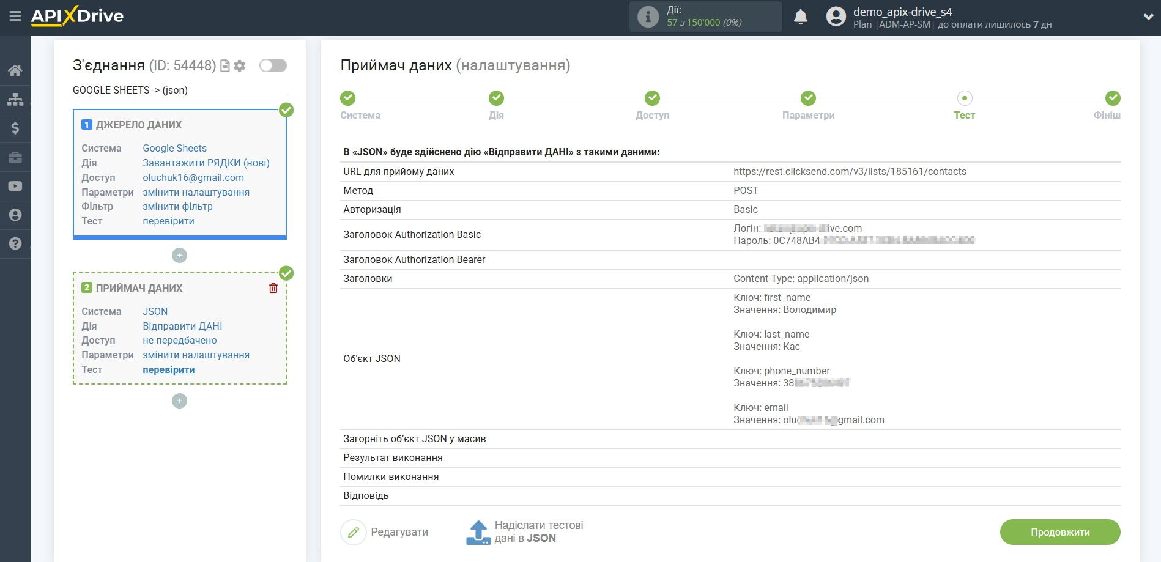The width and height of the screenshot is (1161, 562).
Task: Open Google Sheets system link
Action: (174, 148)
